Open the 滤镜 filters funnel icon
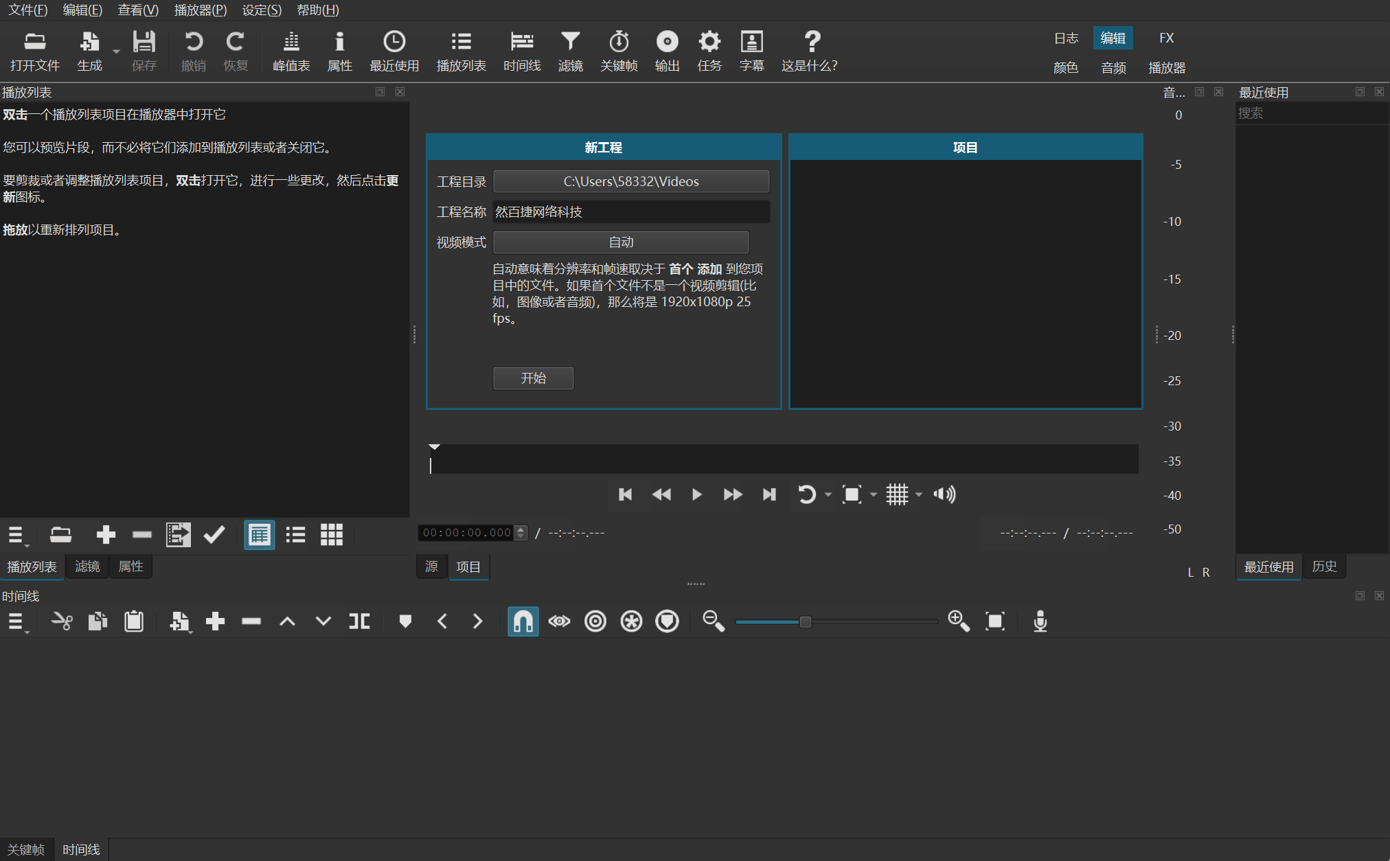The height and width of the screenshot is (861, 1390). 570,51
